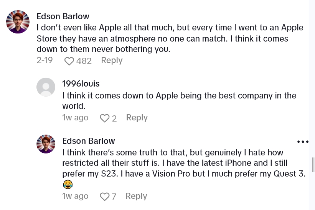This screenshot has height=210, width=315.
Task: Reply to Edson Barlow's Quest 3 reply
Action: pyautogui.click(x=136, y=196)
